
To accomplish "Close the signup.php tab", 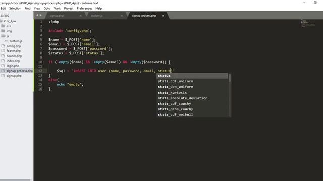I will tap(81, 16).
